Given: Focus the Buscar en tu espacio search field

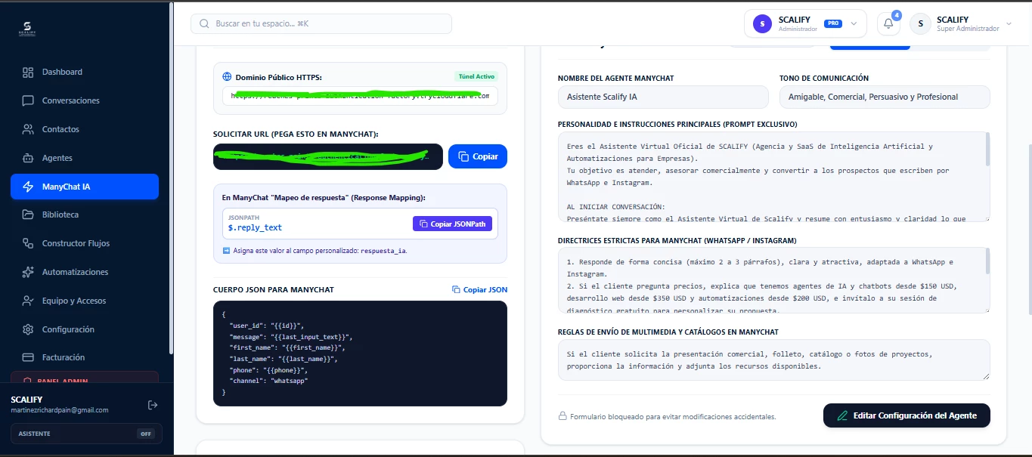Looking at the screenshot, I should [321, 23].
